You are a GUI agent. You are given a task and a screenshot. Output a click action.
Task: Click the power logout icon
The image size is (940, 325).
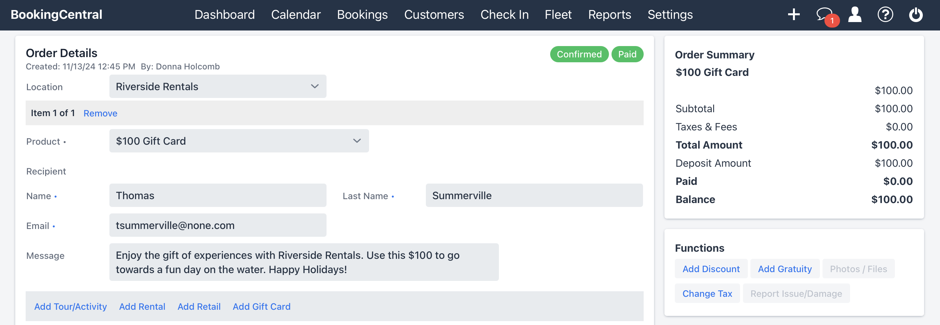pyautogui.click(x=916, y=15)
